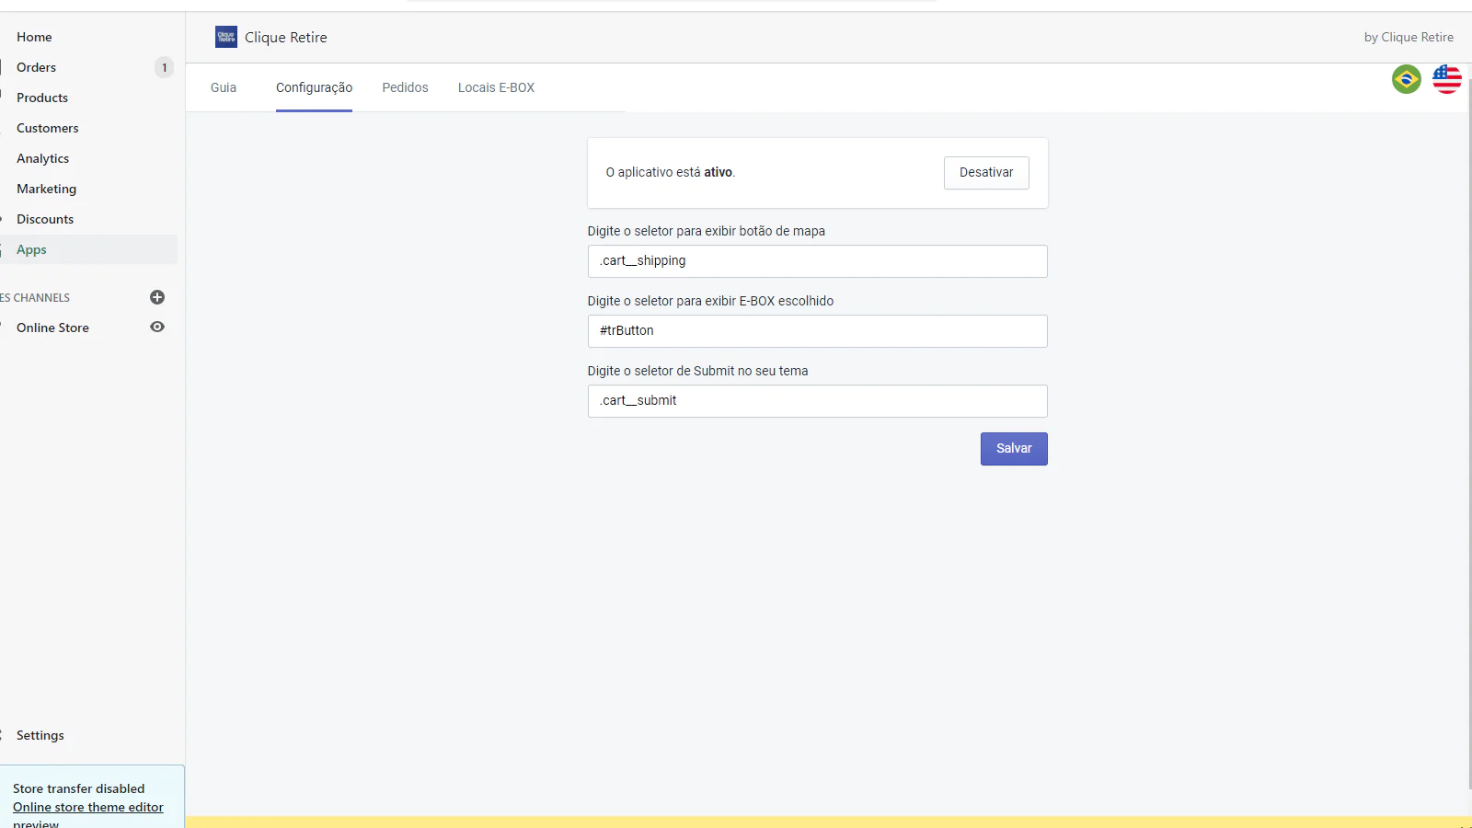Screen dimensions: 1472x828
Task: Open the Pedidos tab
Action: [x=405, y=87]
